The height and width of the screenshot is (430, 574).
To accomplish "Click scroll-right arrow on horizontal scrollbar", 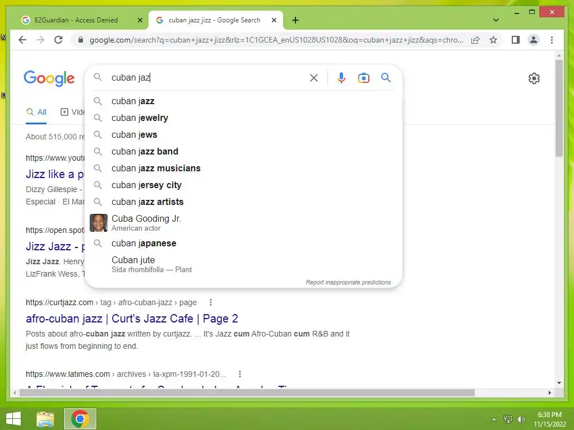I will coord(549,392).
